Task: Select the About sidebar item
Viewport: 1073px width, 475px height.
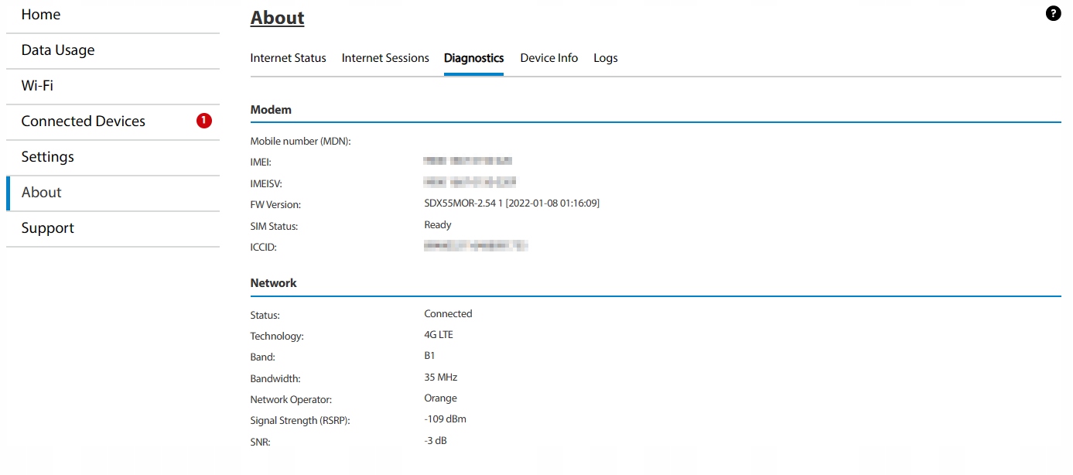Action: (42, 193)
